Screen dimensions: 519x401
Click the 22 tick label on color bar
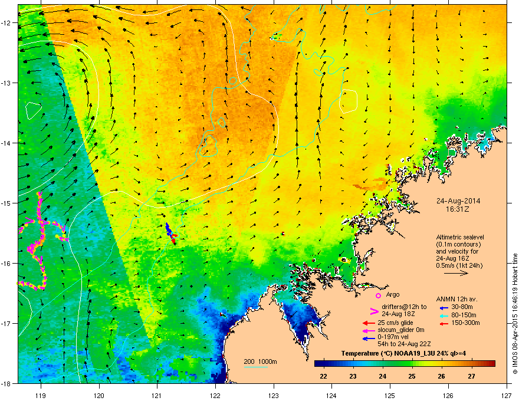coord(324,376)
